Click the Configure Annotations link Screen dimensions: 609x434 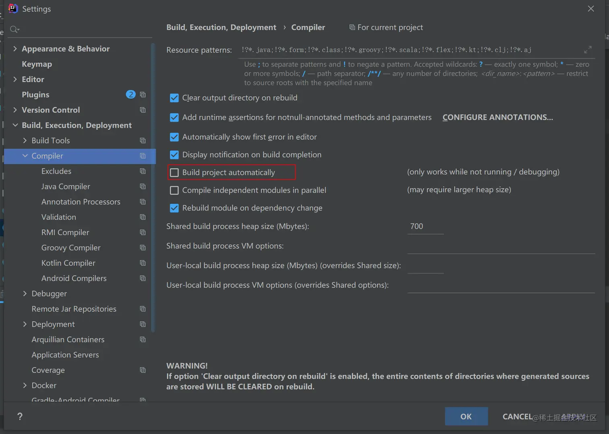(x=497, y=117)
